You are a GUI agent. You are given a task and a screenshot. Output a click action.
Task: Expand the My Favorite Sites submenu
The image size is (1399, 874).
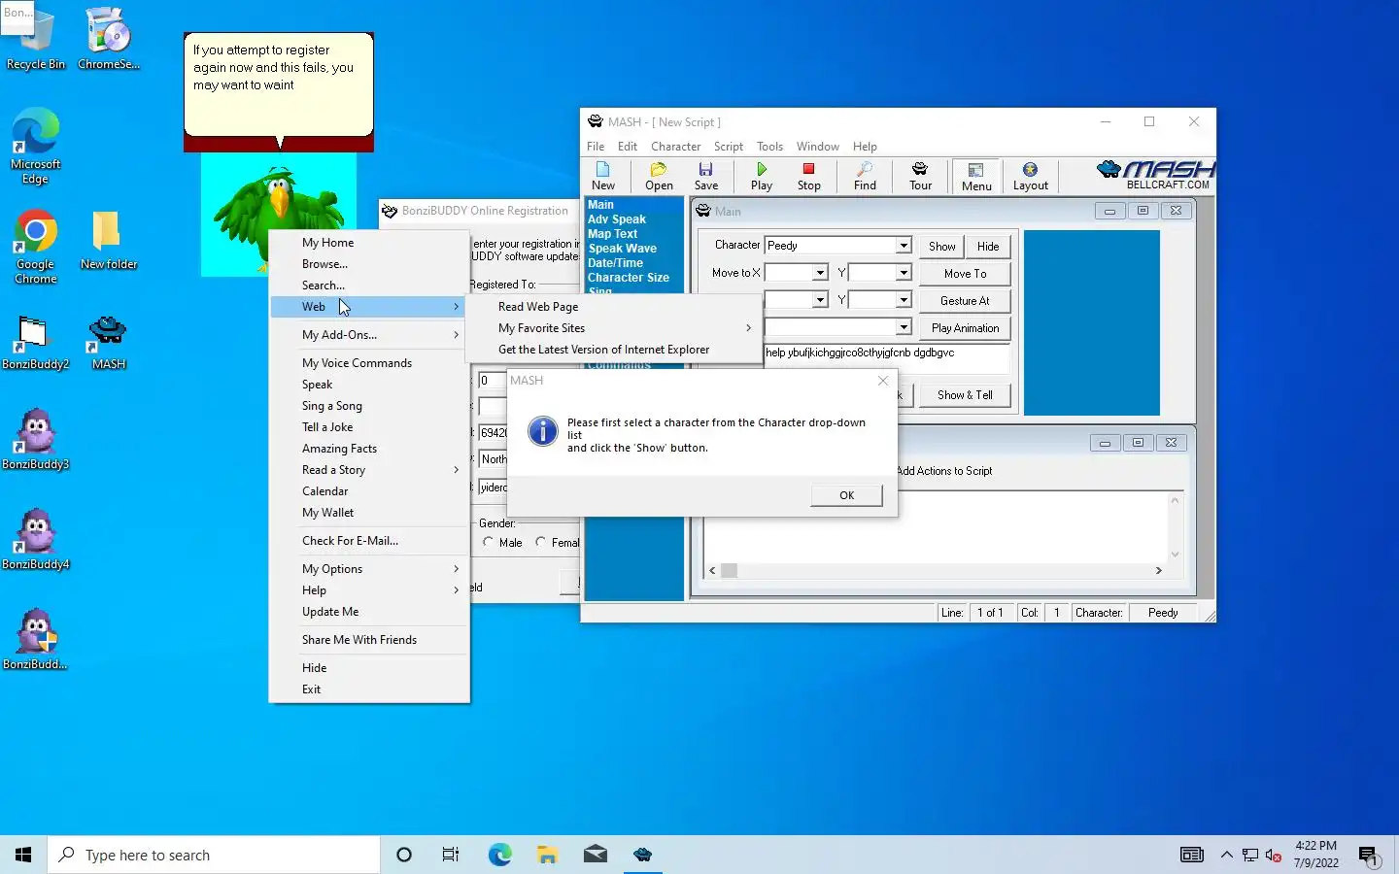614,328
